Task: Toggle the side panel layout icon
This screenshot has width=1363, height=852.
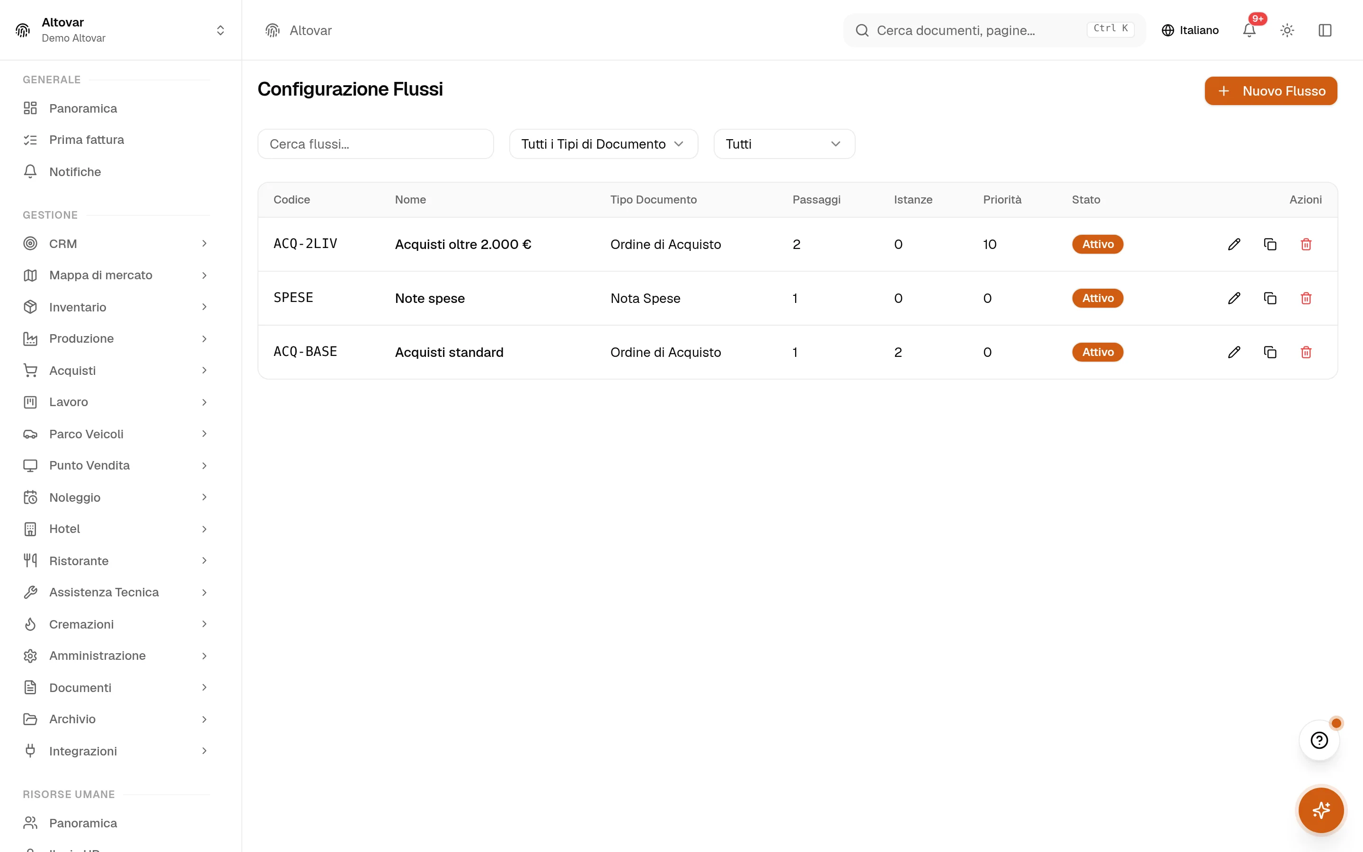Action: (1325, 30)
